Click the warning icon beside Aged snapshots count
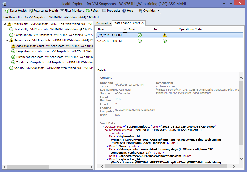The image size is (247, 172). tap(13, 46)
